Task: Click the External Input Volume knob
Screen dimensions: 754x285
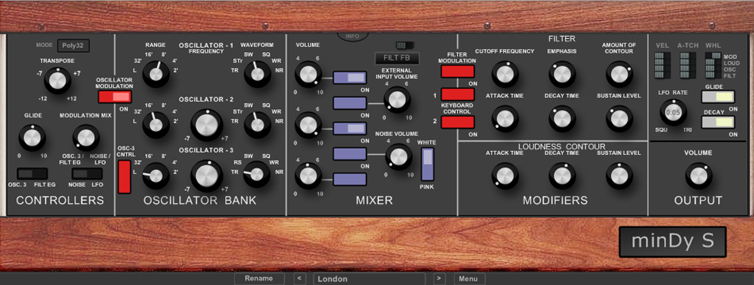Action: 397,99
